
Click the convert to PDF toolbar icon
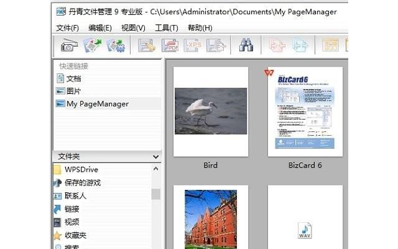click(170, 45)
